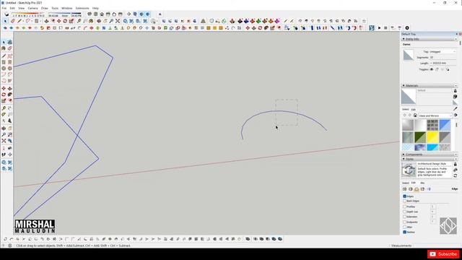Open the Extensions menu

click(82, 8)
